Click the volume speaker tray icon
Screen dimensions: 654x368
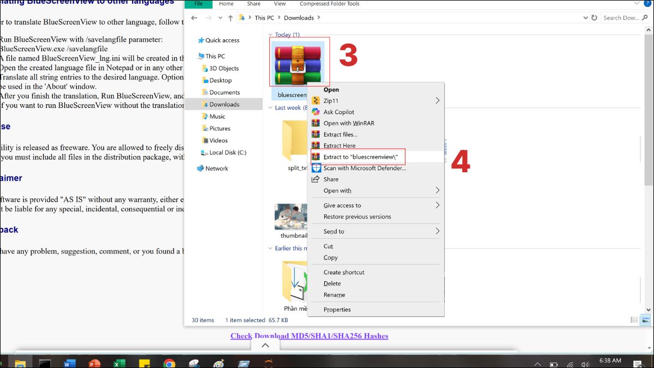coord(585,364)
